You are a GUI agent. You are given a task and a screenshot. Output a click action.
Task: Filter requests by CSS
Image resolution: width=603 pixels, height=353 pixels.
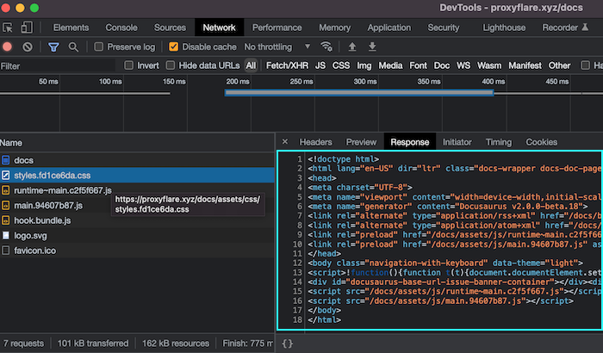(341, 65)
